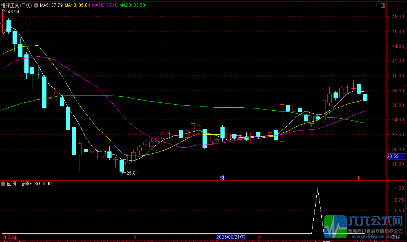This screenshot has width=407, height=242.
Task: Expand the 恒锋工具(日线) indicator dropdown arrow
Action: point(36,5)
